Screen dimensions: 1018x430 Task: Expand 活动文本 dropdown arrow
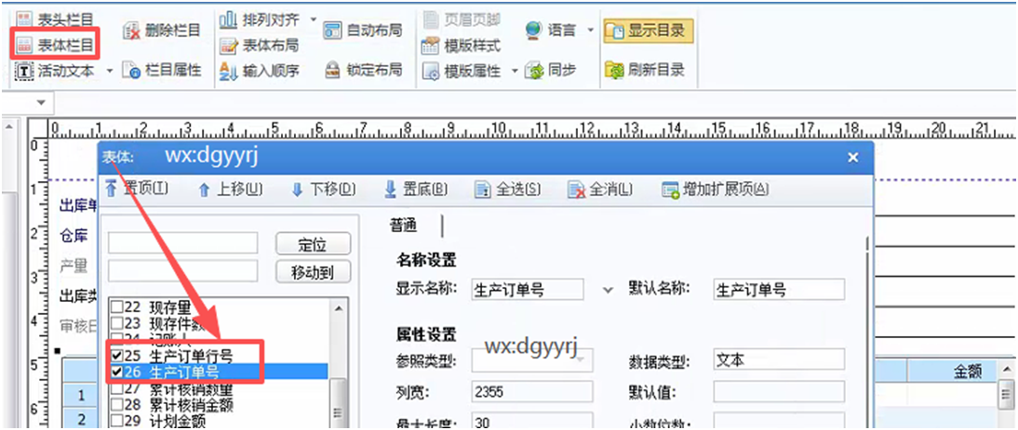[x=109, y=70]
